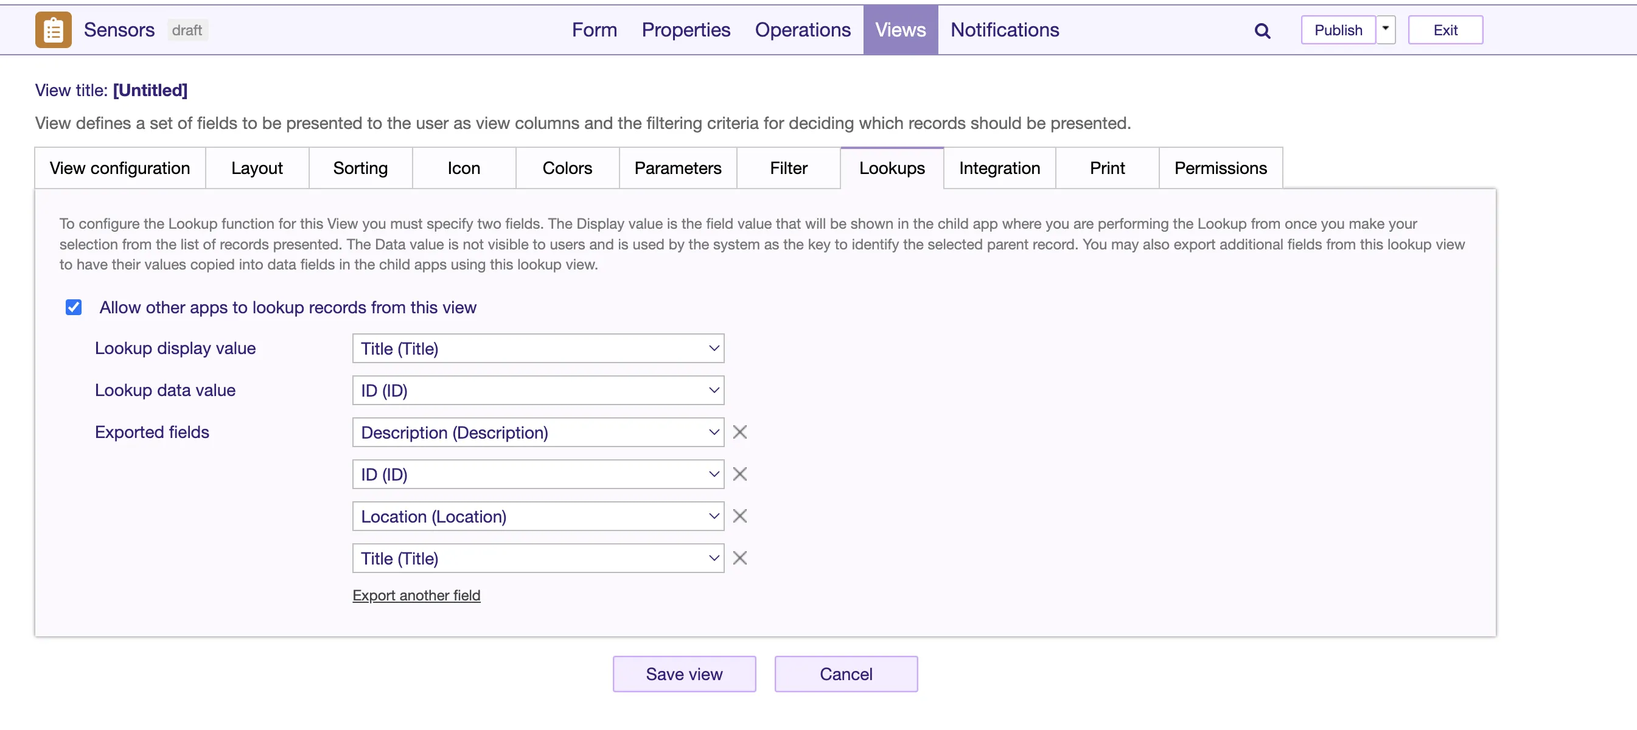Switch to the Colors tab

pos(567,168)
